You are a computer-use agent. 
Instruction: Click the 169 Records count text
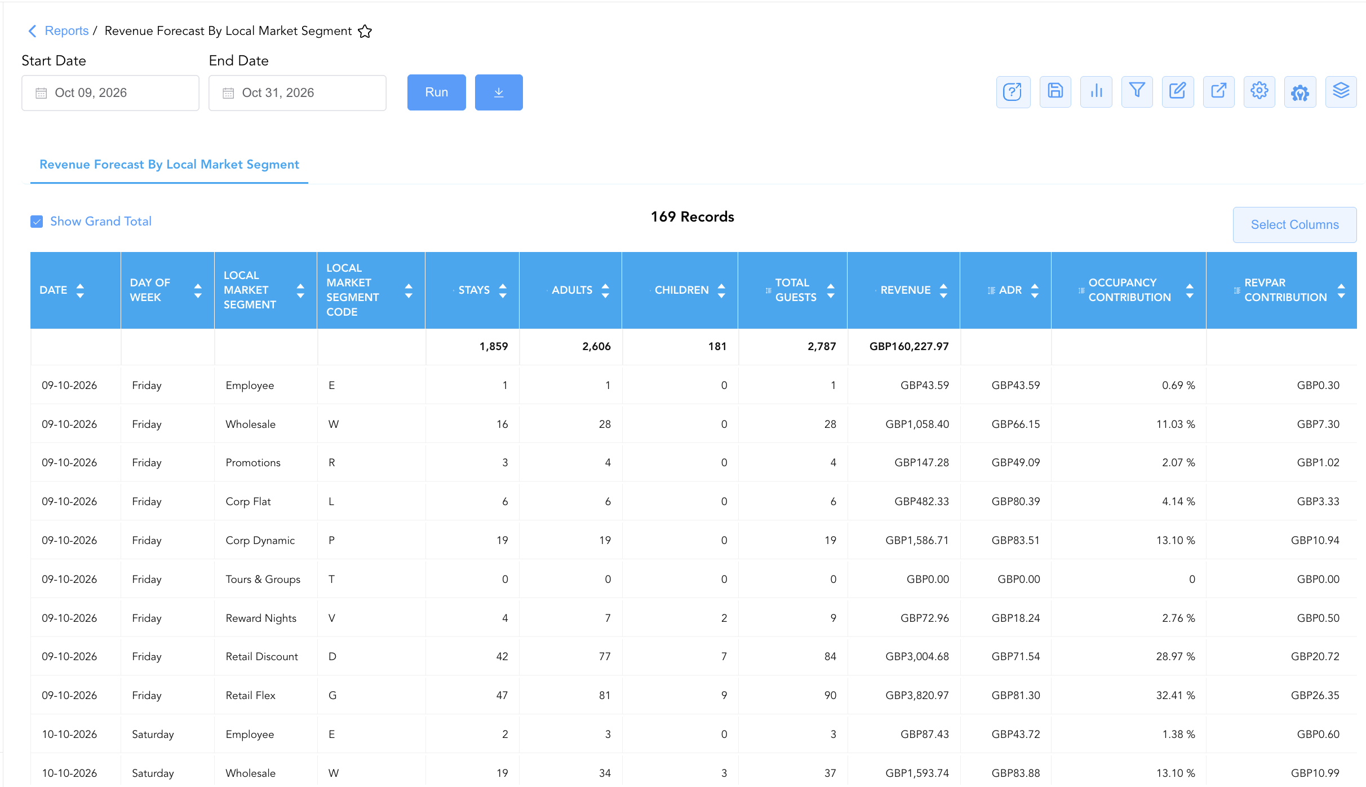692,217
